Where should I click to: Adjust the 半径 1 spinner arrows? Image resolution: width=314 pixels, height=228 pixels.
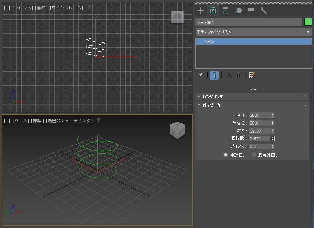tap(272, 115)
